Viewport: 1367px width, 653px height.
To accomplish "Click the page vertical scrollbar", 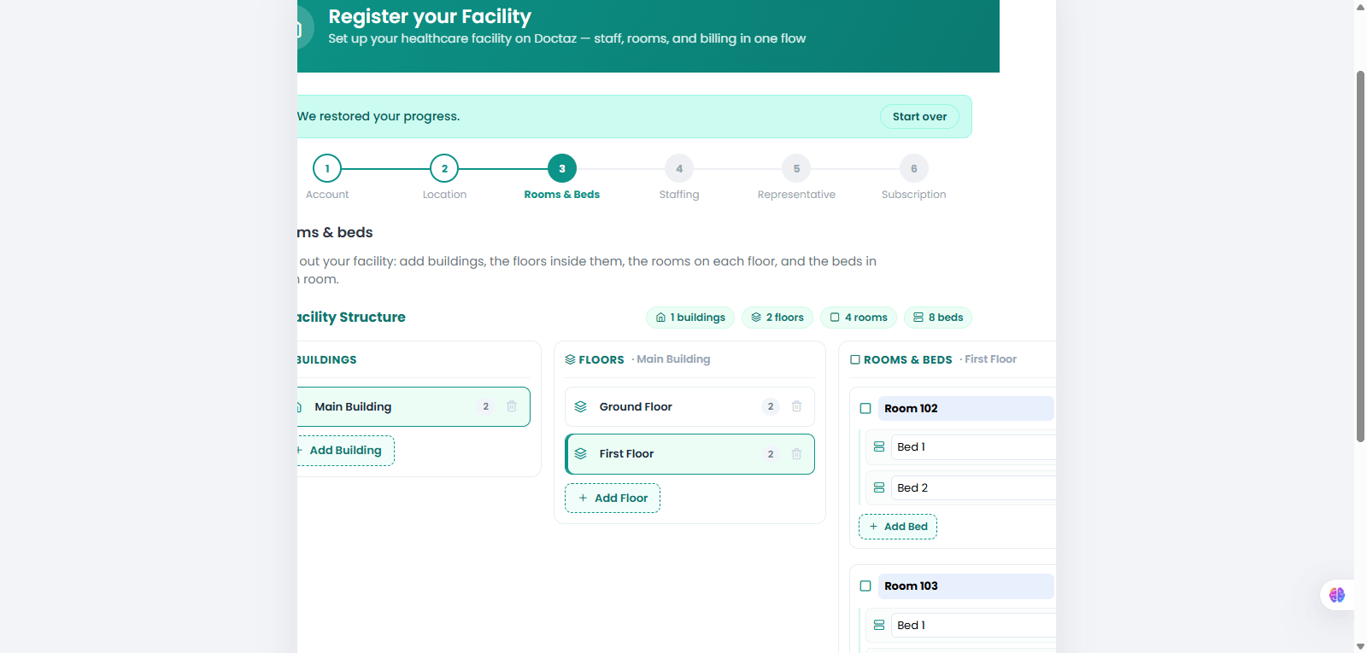I will pyautogui.click(x=1360, y=256).
